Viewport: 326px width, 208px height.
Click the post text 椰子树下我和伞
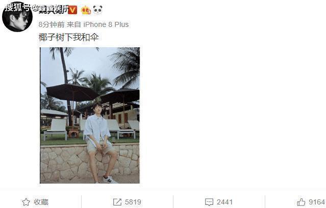(x=68, y=37)
